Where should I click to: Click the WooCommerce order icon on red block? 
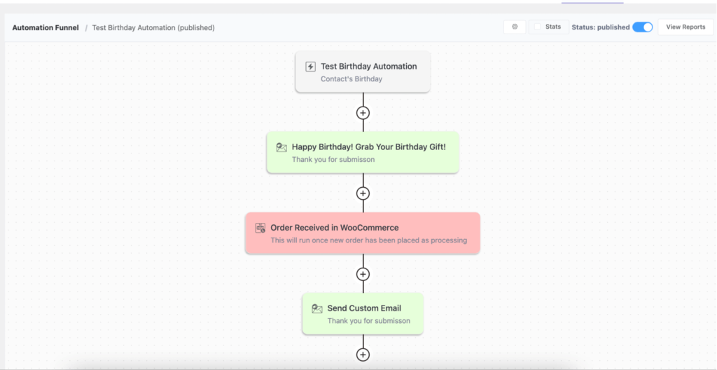coord(260,228)
